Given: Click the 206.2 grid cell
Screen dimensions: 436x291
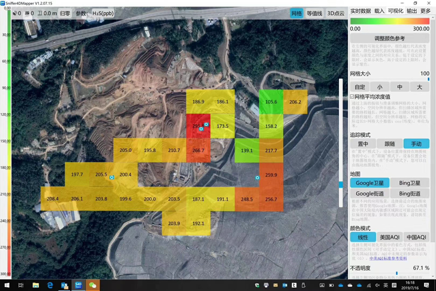Looking at the screenshot, I should [295, 102].
